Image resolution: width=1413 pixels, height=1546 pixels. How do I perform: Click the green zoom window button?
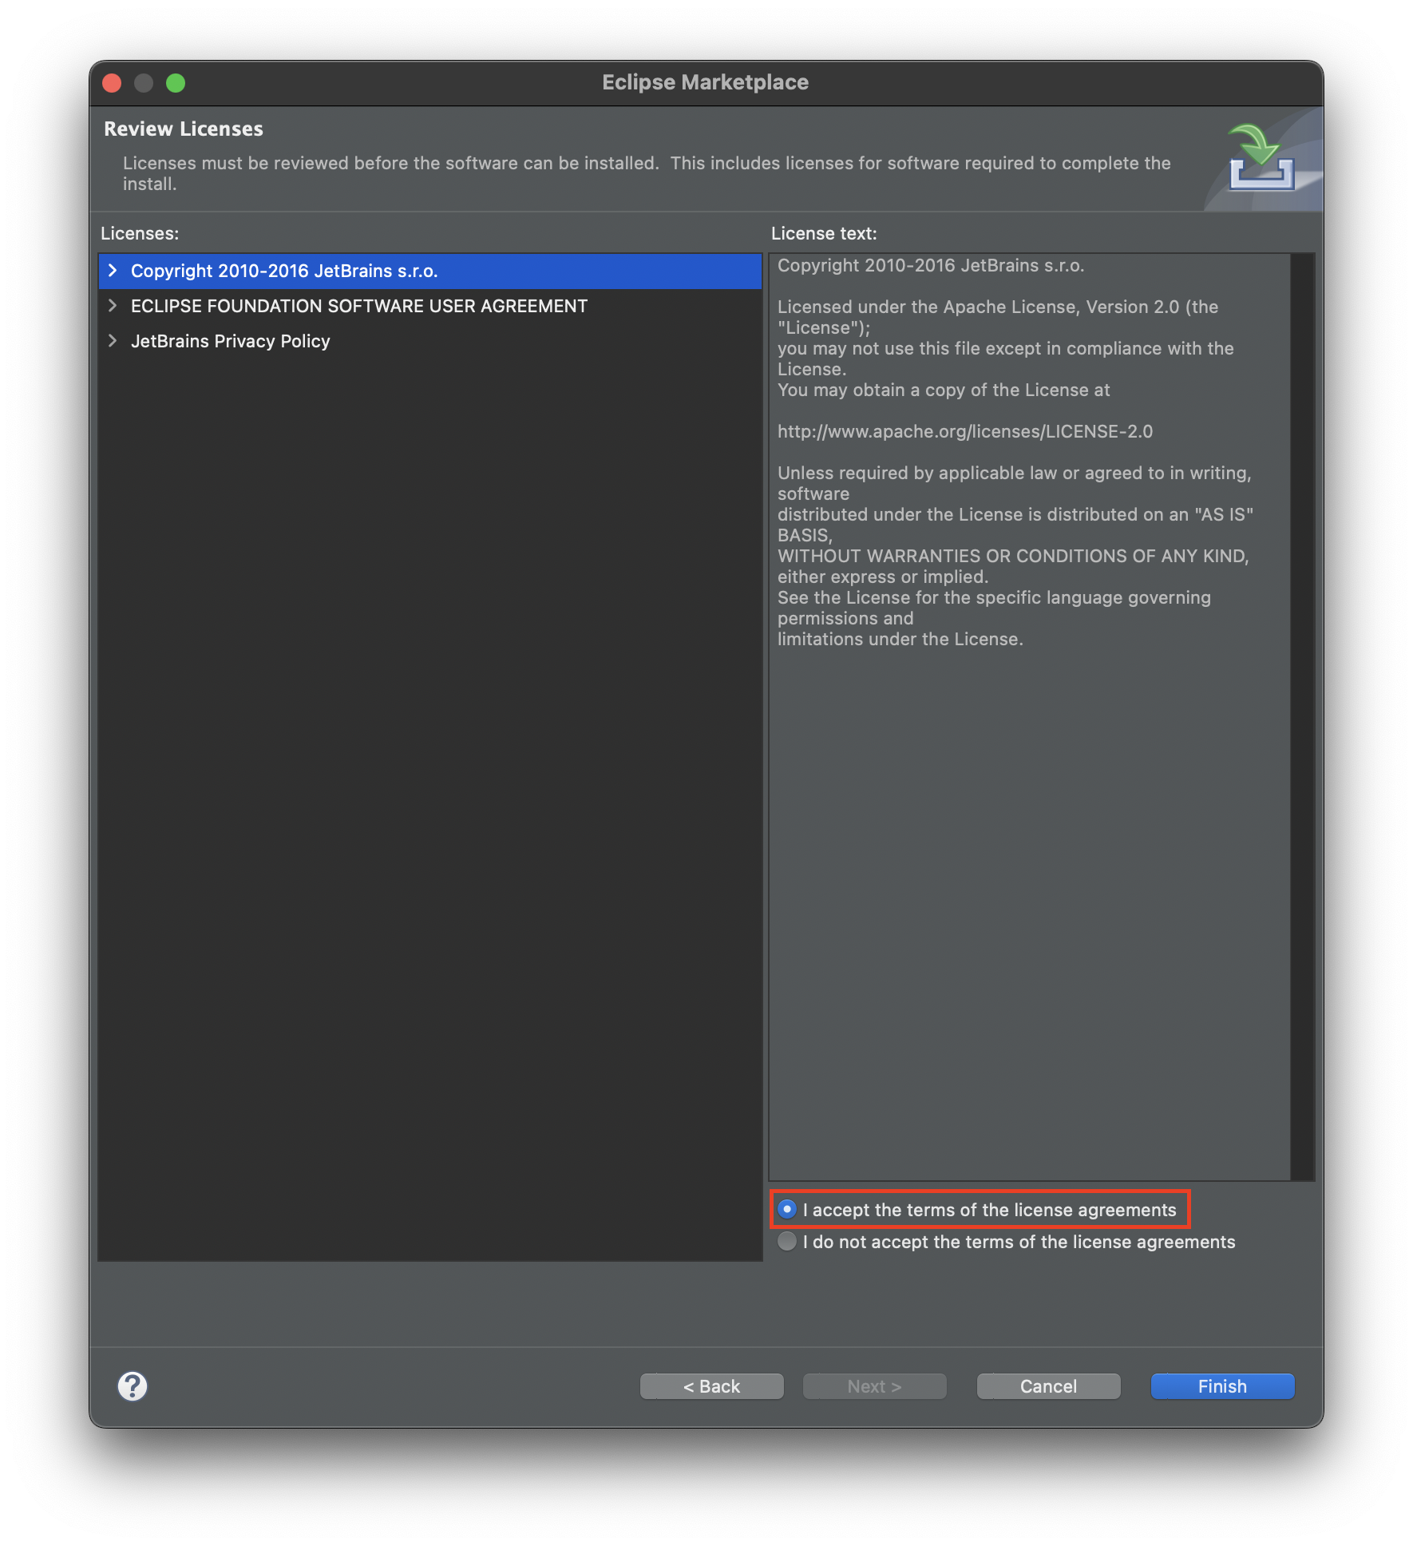176,83
